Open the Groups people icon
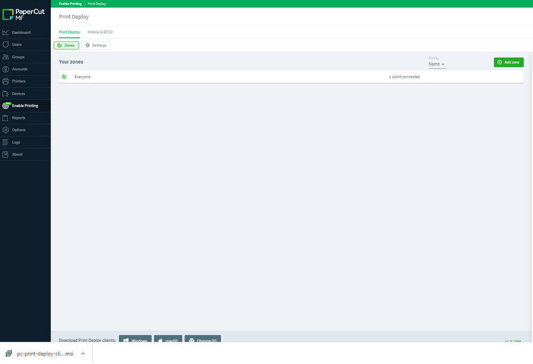533x364 pixels. (x=5, y=56)
